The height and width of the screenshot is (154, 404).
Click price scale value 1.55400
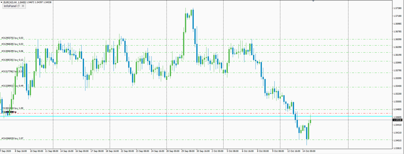(x=398, y=86)
